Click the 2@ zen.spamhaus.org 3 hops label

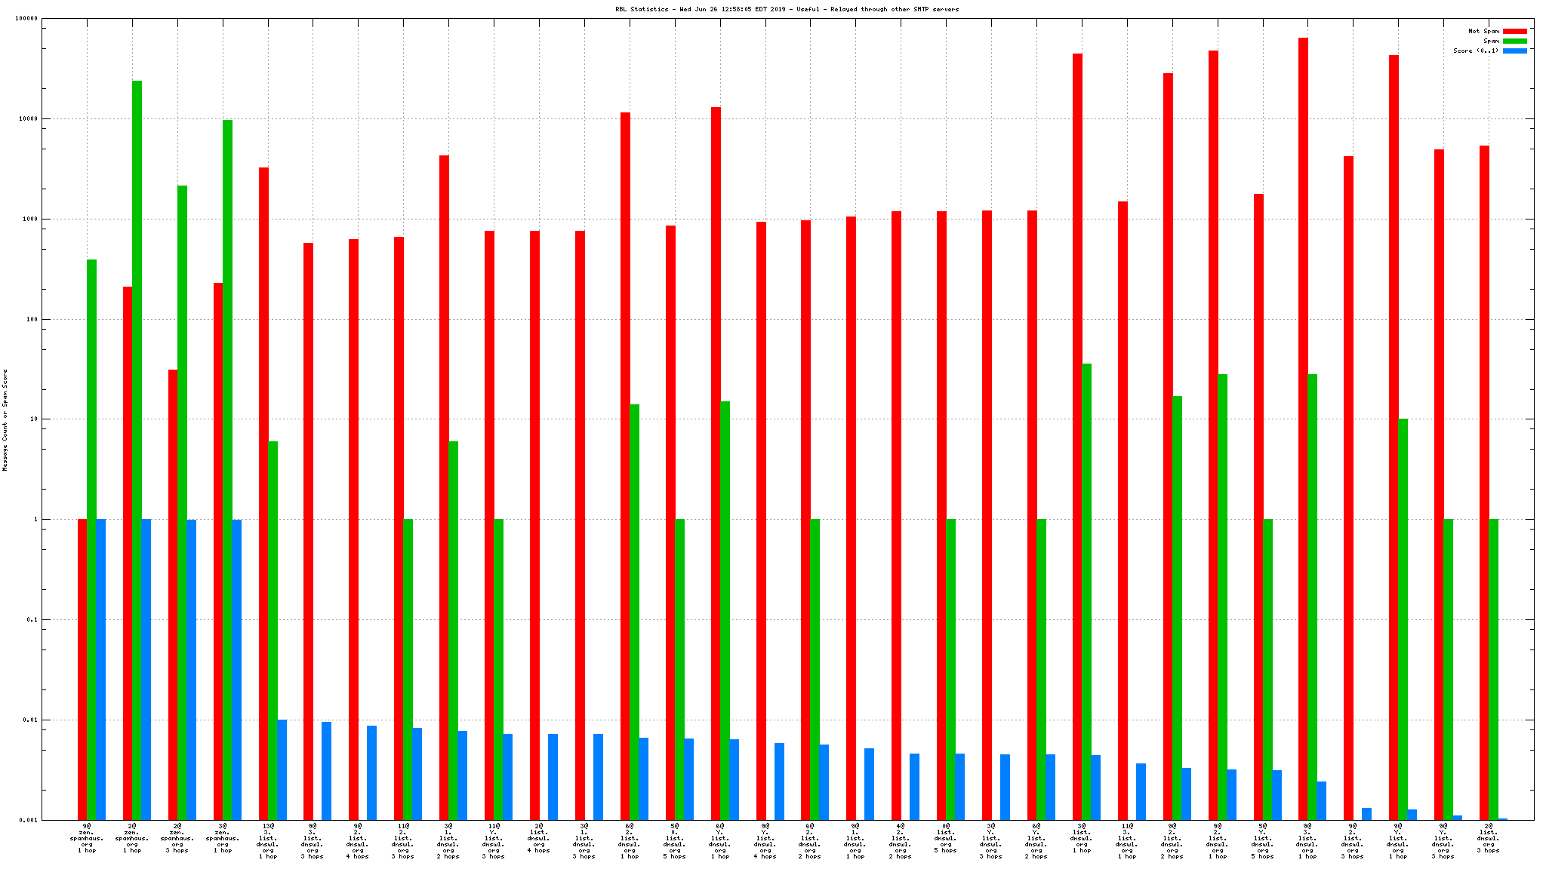tap(177, 838)
